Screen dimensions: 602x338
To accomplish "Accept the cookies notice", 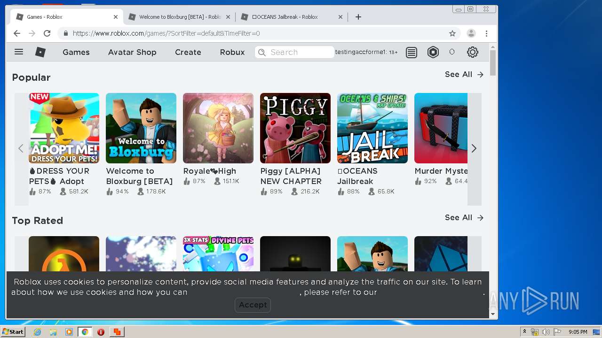I will click(253, 305).
